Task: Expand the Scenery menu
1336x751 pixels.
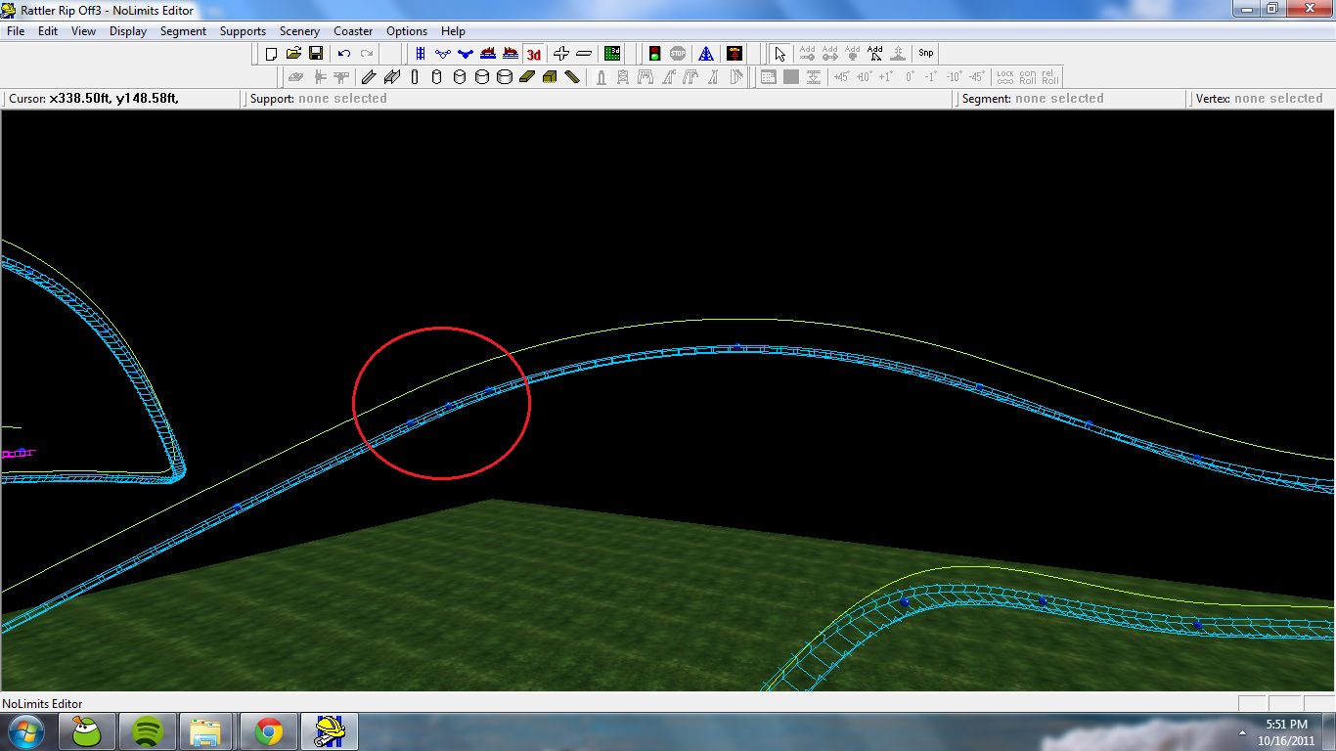Action: click(299, 31)
